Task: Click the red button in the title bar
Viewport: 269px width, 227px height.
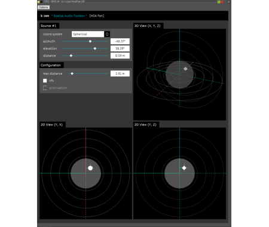Action: tap(222, 2)
